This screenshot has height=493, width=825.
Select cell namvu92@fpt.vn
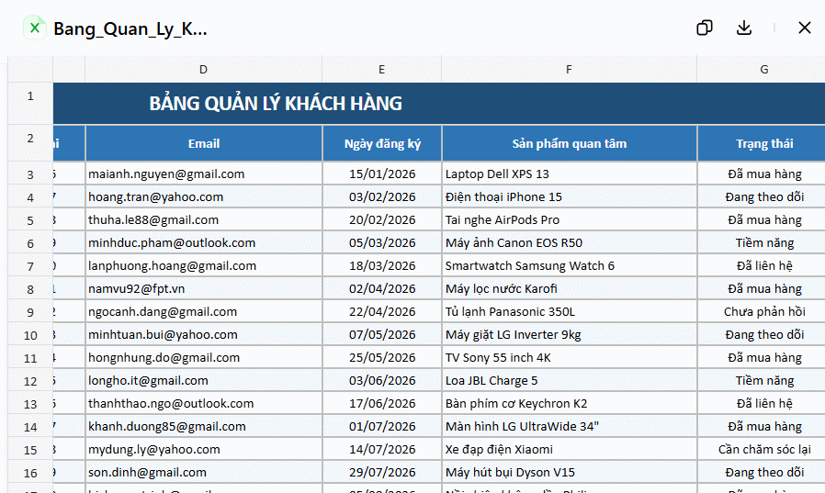point(204,288)
